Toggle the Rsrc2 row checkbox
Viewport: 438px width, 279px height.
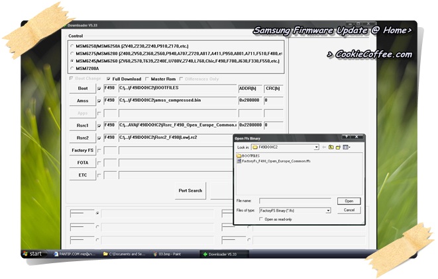click(x=99, y=138)
